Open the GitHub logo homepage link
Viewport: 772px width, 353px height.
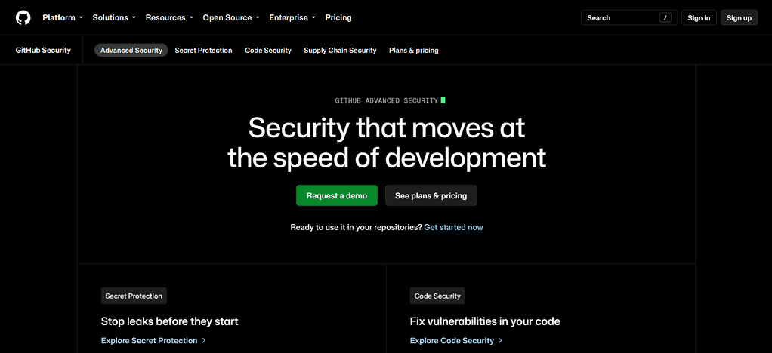[23, 17]
